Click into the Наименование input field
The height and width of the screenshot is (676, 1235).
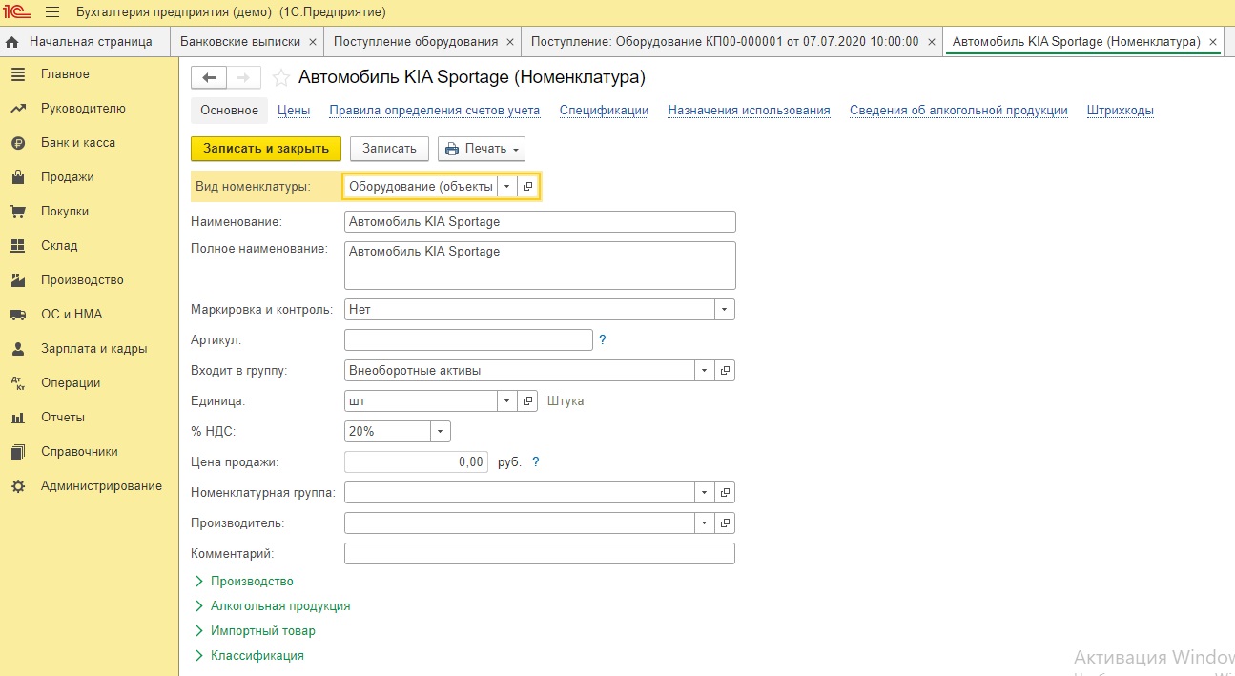point(540,222)
